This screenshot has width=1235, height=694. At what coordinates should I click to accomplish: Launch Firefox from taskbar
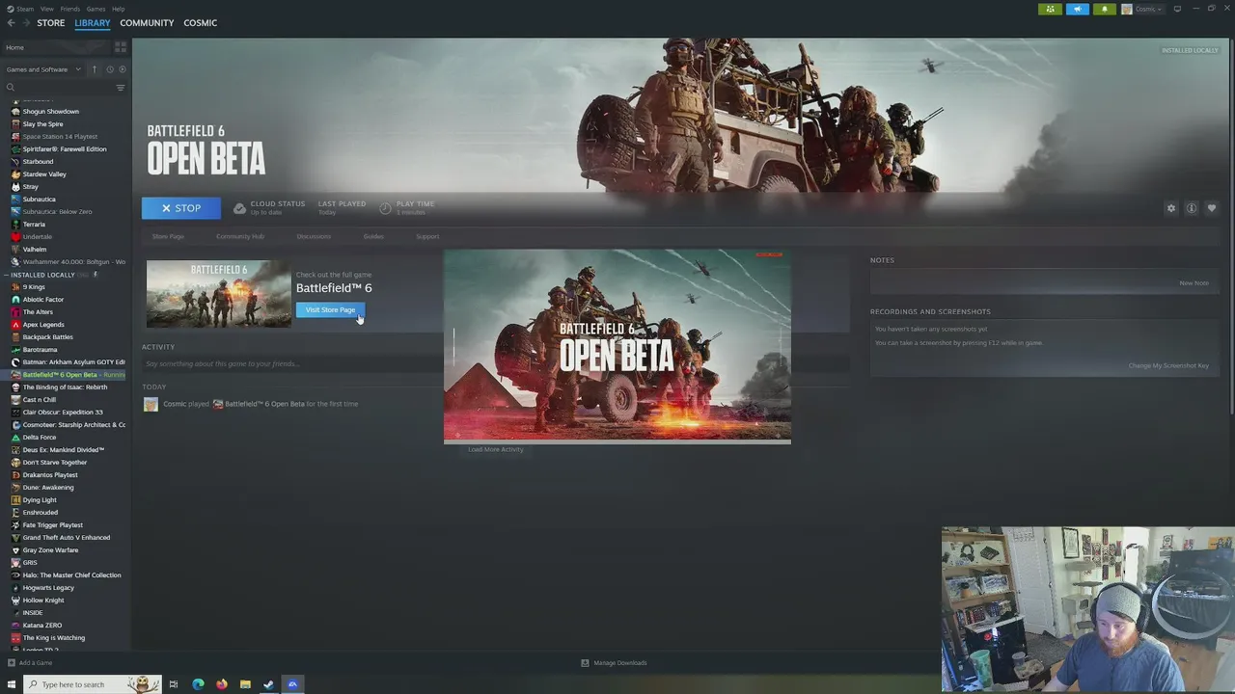click(222, 684)
